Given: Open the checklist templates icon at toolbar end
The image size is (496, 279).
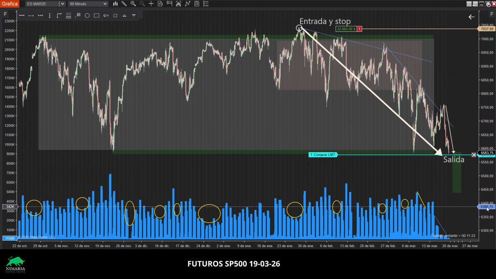Looking at the screenshot, I should tap(206, 4).
